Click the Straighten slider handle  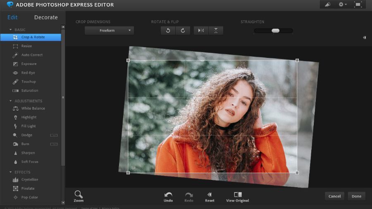275,31
